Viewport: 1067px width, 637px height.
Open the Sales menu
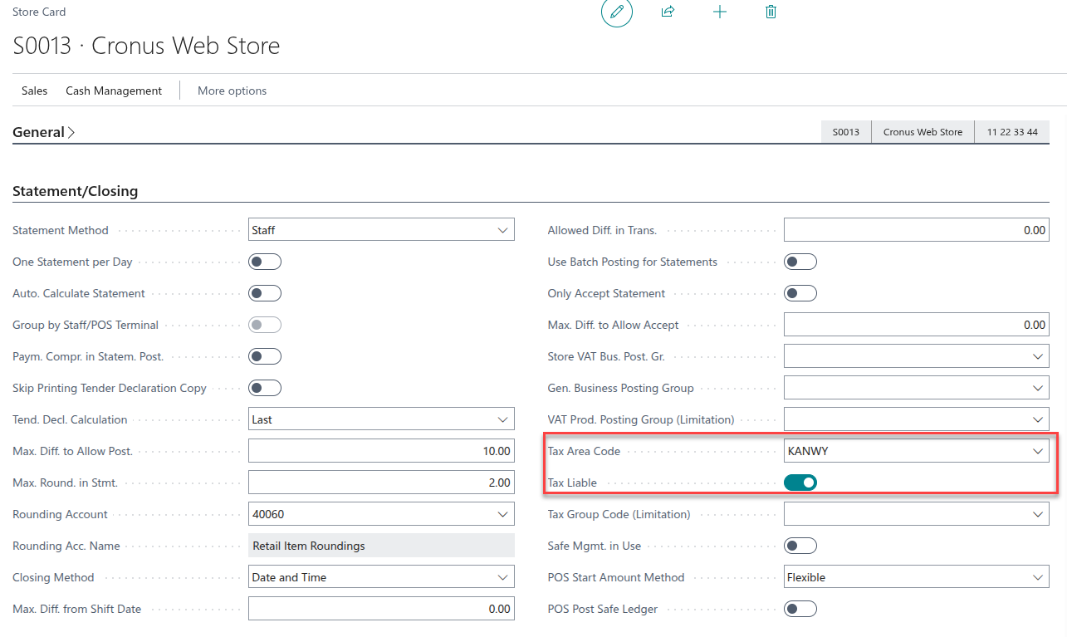point(34,91)
